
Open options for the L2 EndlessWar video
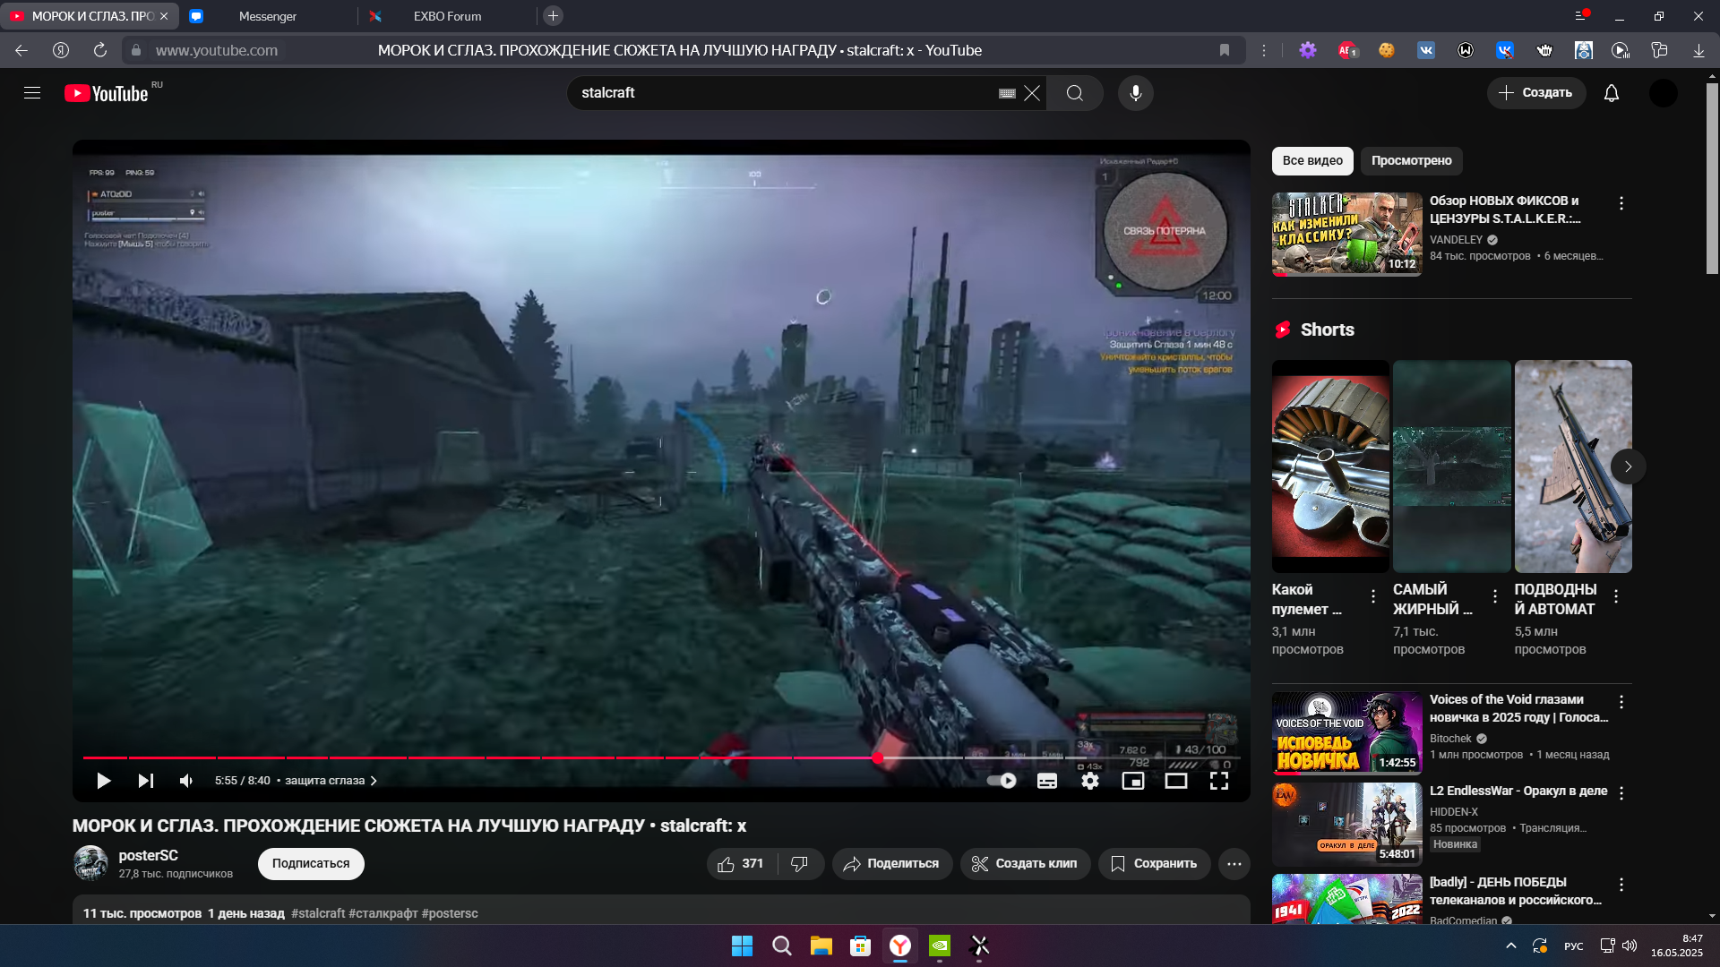(1621, 793)
